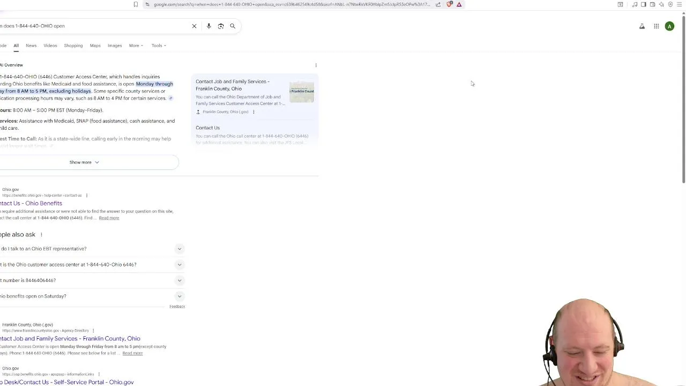
Task: Open Brave Shields lion icon
Action: 449,4
